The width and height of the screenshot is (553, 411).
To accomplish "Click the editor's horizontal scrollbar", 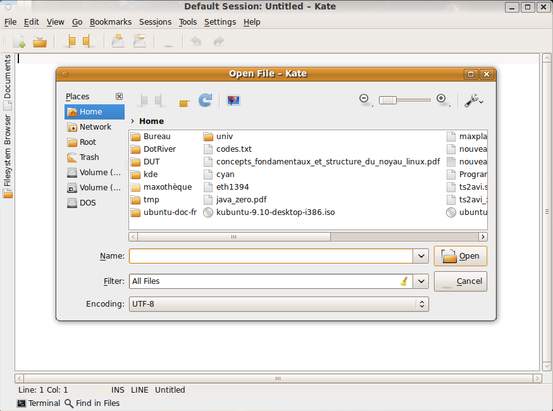I will pyautogui.click(x=278, y=379).
